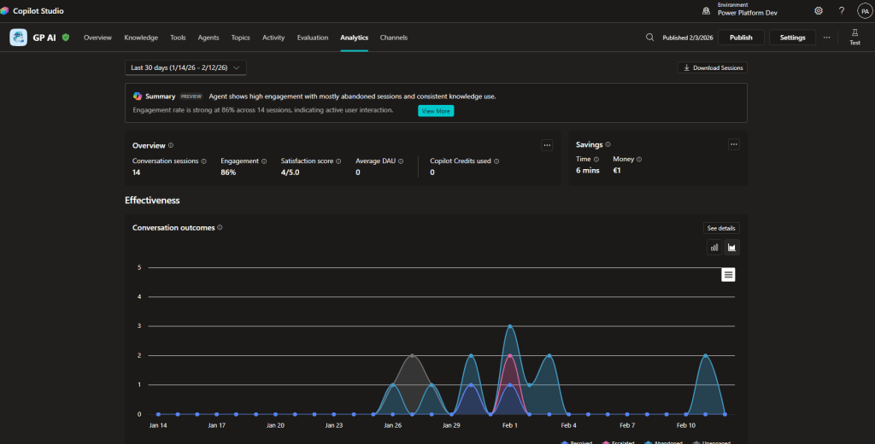The width and height of the screenshot is (875, 444).
Task: Open the Savings card more options menu
Action: 733,145
